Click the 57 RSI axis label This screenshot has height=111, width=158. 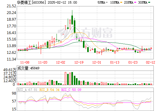pyautogui.click(x=14, y=101)
